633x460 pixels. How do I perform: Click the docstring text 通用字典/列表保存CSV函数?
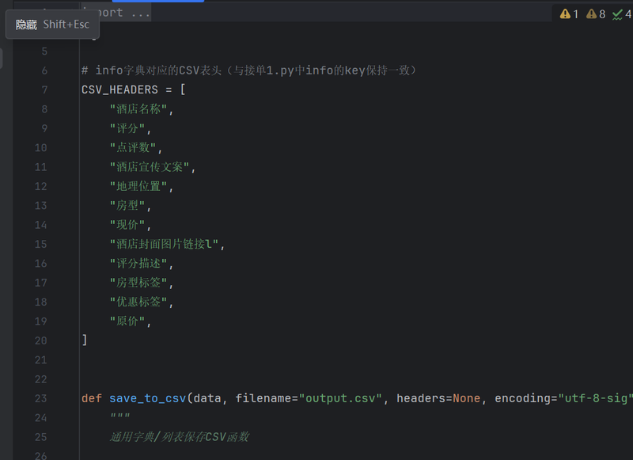(180, 437)
